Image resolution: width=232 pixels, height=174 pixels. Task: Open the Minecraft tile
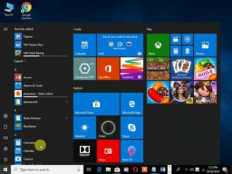click(158, 69)
